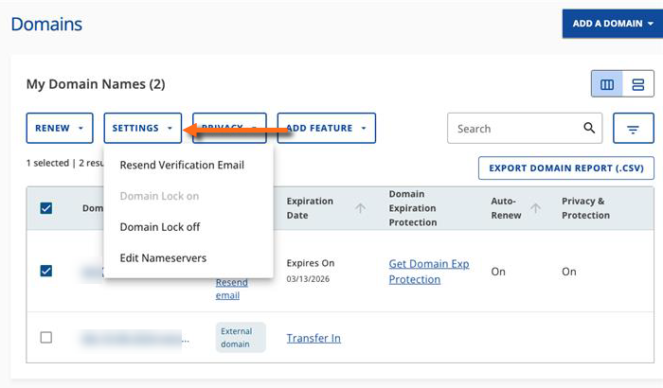This screenshot has width=663, height=388.
Task: Expand the Renew dropdown
Action: click(x=59, y=128)
